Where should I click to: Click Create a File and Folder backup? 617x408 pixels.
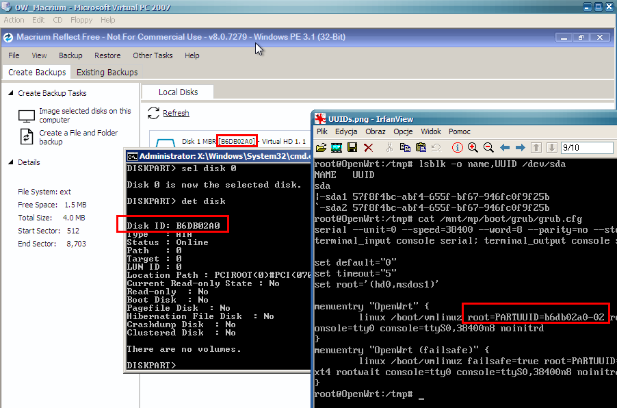78,137
